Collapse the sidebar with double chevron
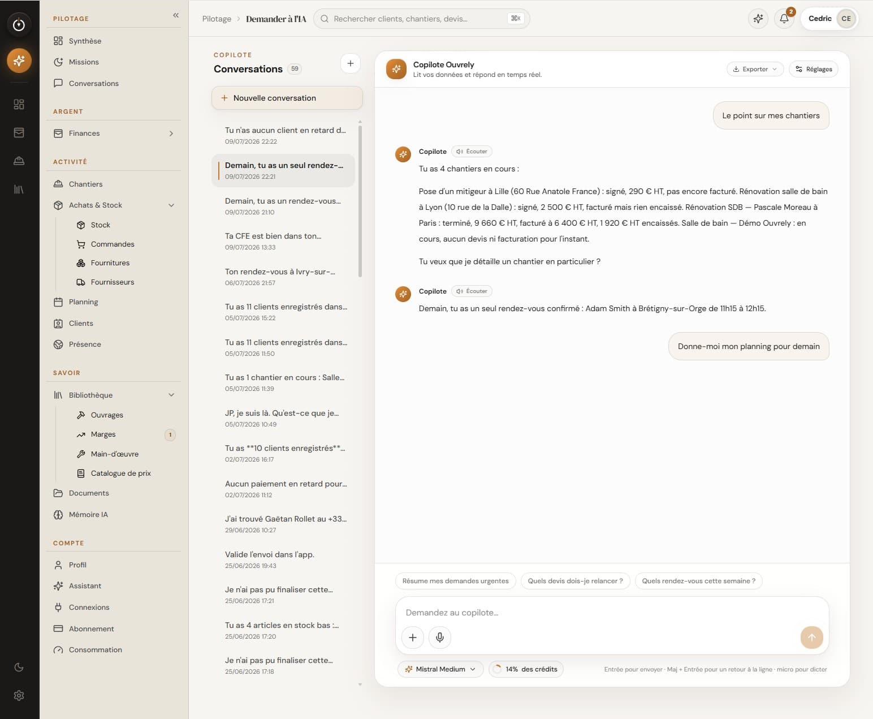The height and width of the screenshot is (719, 873). [x=176, y=15]
